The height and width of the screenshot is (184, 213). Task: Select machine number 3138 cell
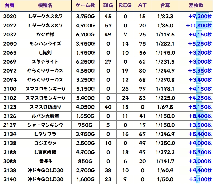click(10, 170)
